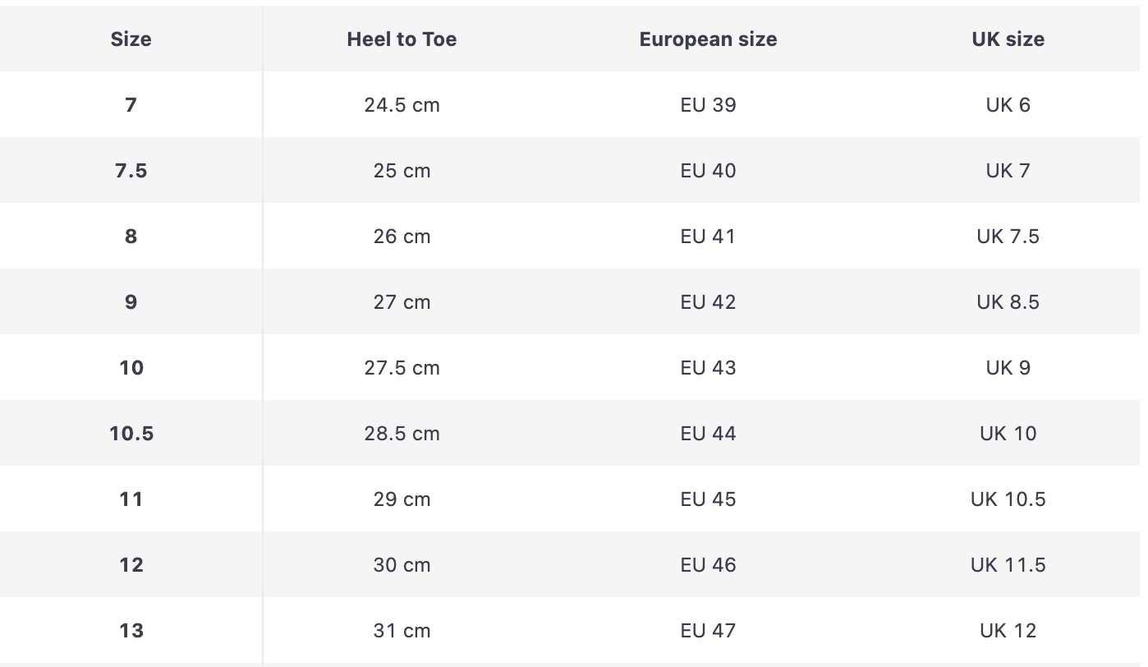
Task: Click the UK 12 cell
Action: tap(1008, 630)
